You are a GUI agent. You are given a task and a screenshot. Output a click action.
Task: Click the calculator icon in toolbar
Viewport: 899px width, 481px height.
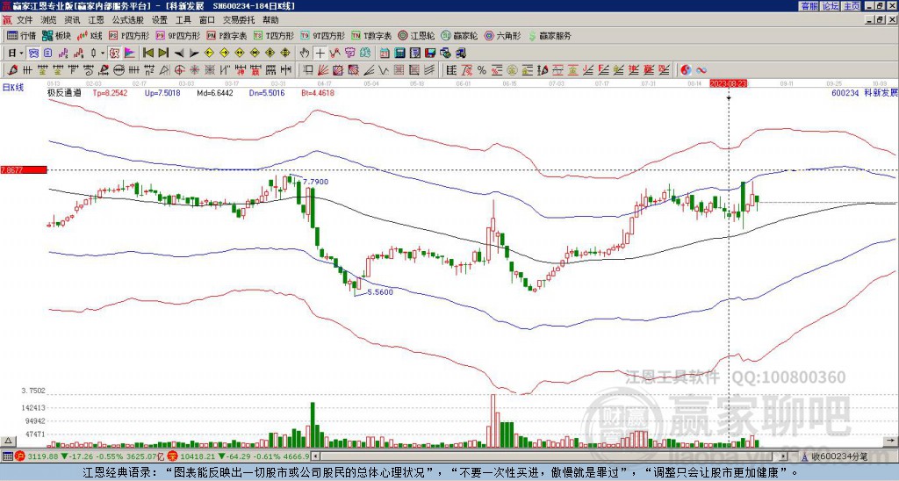(x=399, y=54)
